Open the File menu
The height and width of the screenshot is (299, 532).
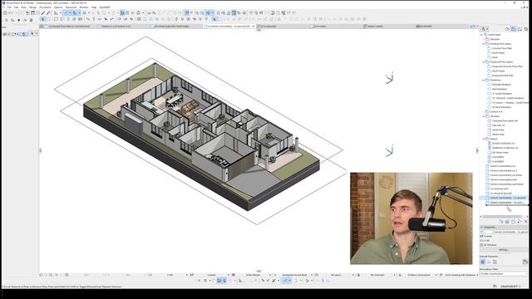(x=9, y=7)
